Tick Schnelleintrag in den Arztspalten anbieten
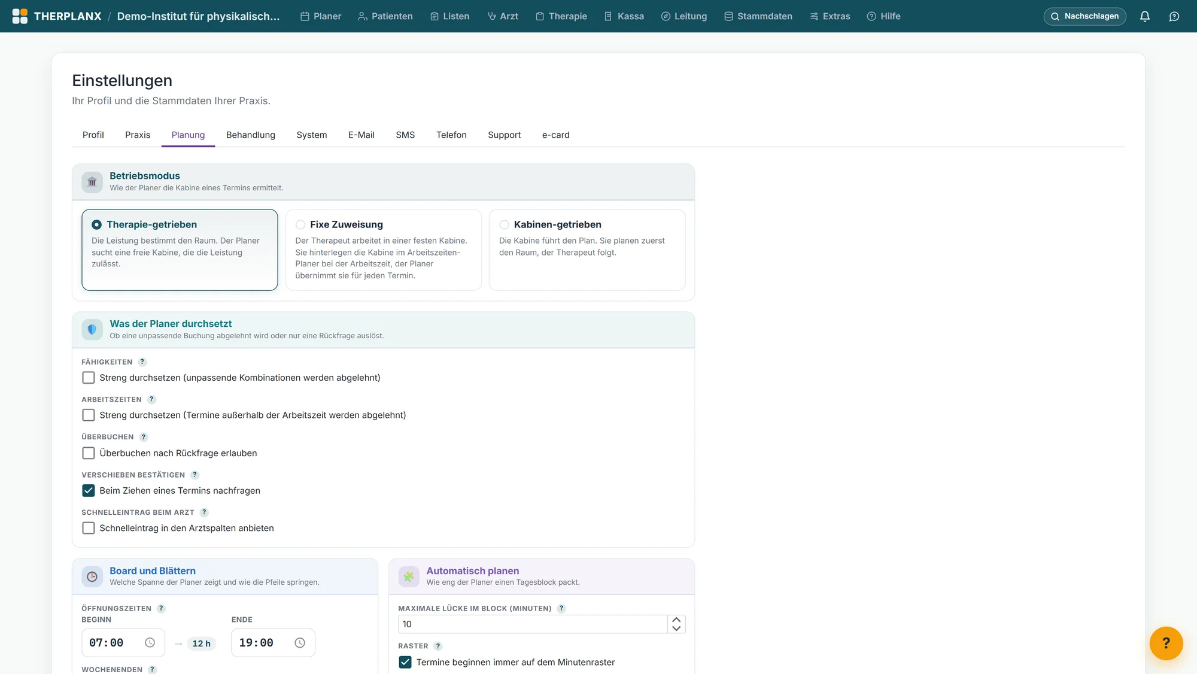 (x=89, y=528)
